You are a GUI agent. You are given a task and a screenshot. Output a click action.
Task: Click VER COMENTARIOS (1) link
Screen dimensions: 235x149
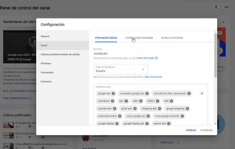pyautogui.click(x=17, y=98)
